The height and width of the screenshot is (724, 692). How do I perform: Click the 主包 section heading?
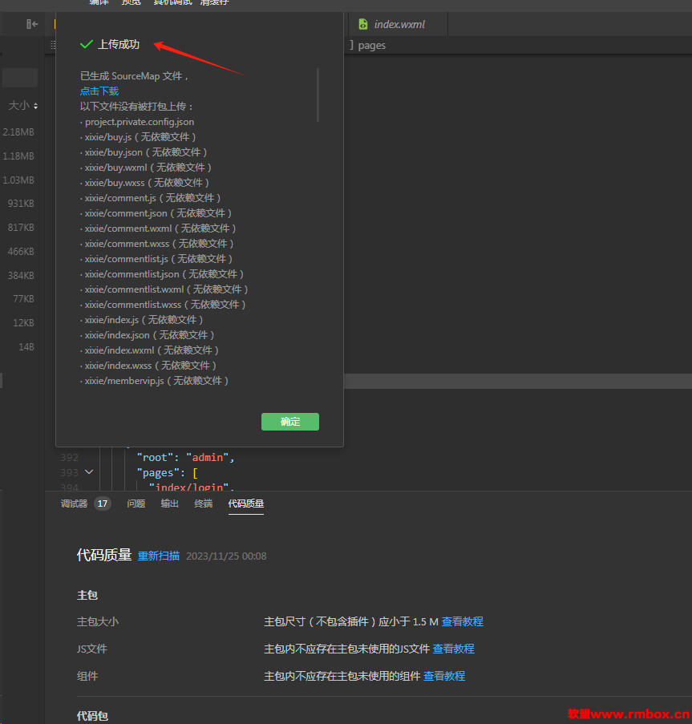coord(87,595)
